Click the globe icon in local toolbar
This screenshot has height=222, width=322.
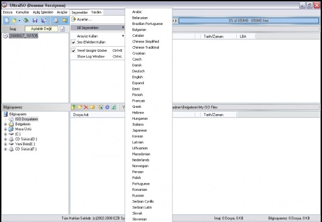click(x=101, y=107)
